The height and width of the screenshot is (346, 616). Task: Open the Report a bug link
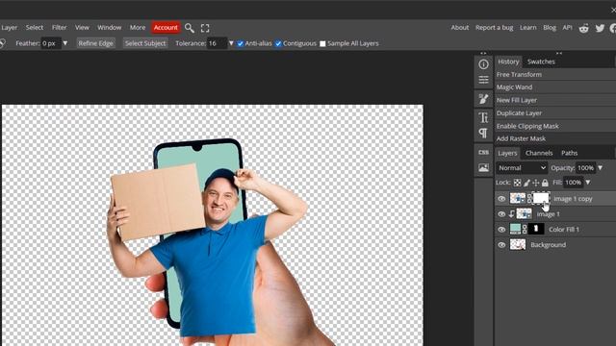click(x=494, y=28)
